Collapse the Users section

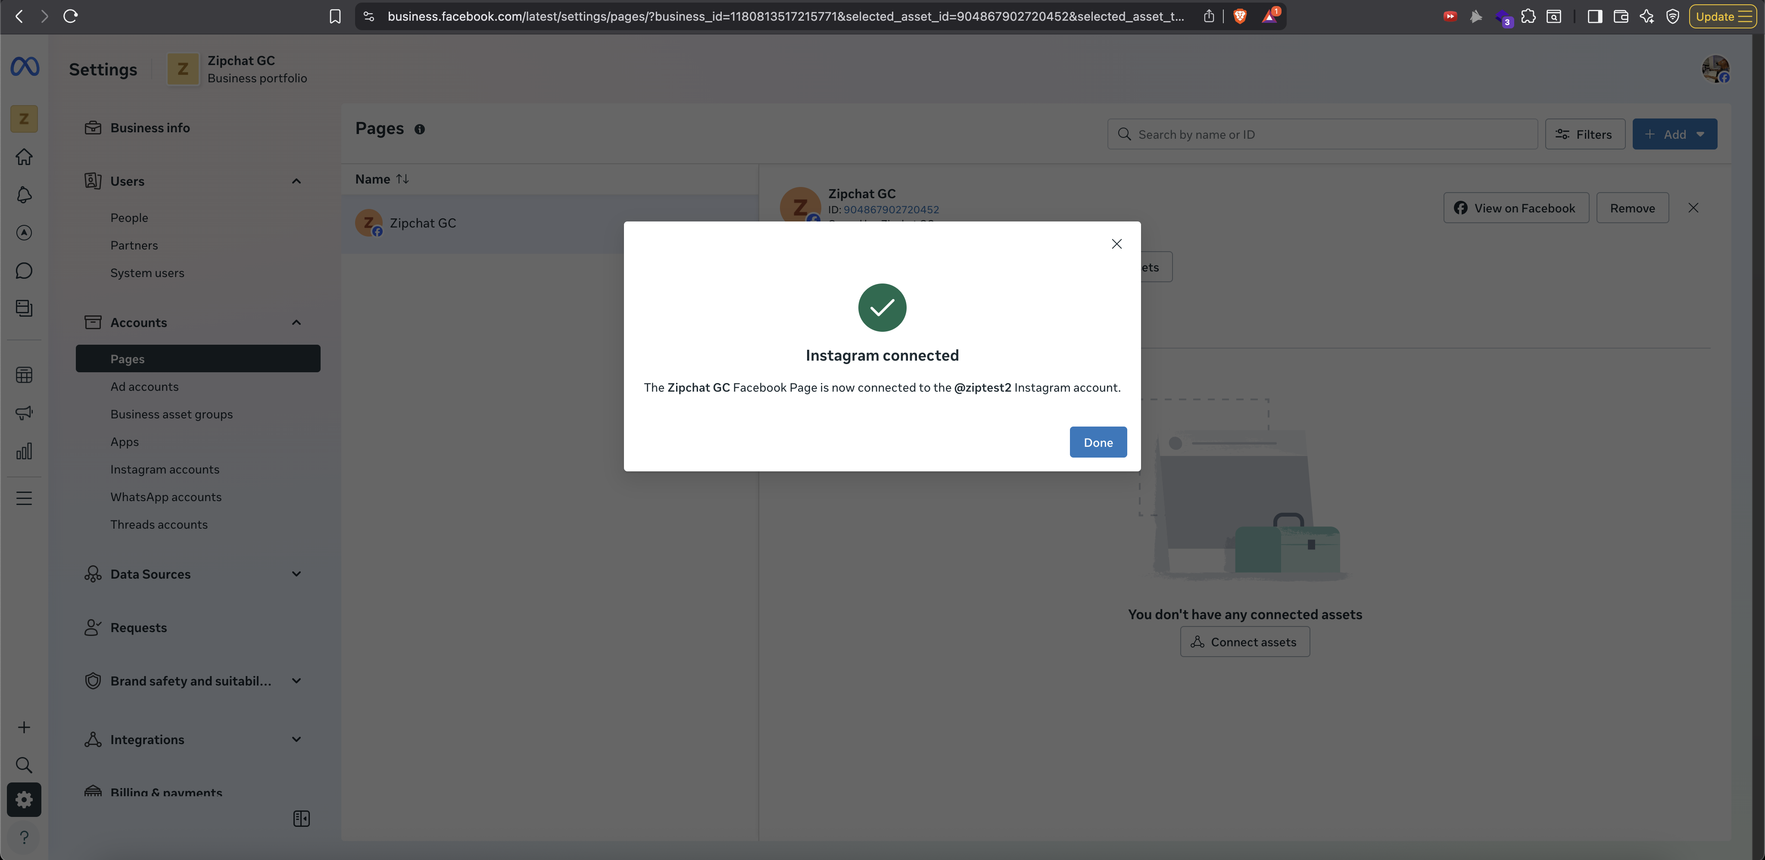[296, 181]
